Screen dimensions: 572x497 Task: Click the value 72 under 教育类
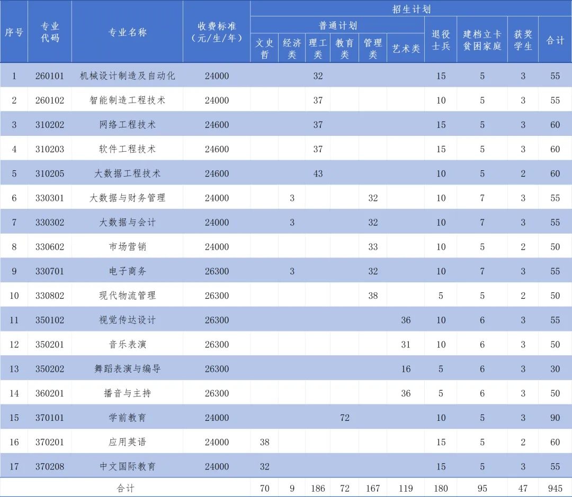pyautogui.click(x=345, y=417)
